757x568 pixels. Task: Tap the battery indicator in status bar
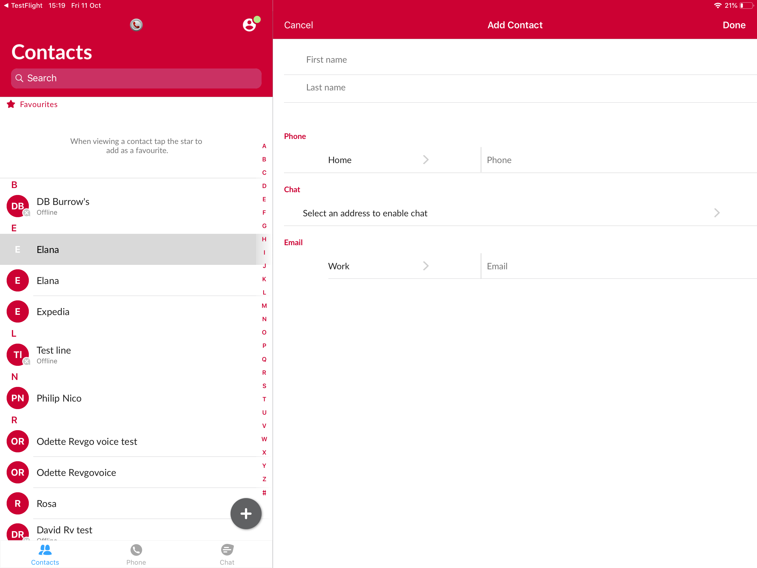pos(746,6)
